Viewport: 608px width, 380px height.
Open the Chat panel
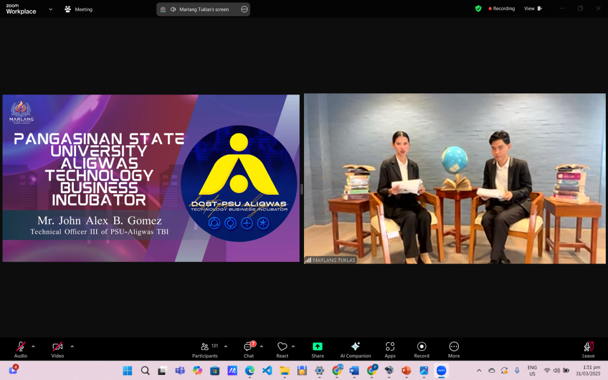(x=248, y=349)
